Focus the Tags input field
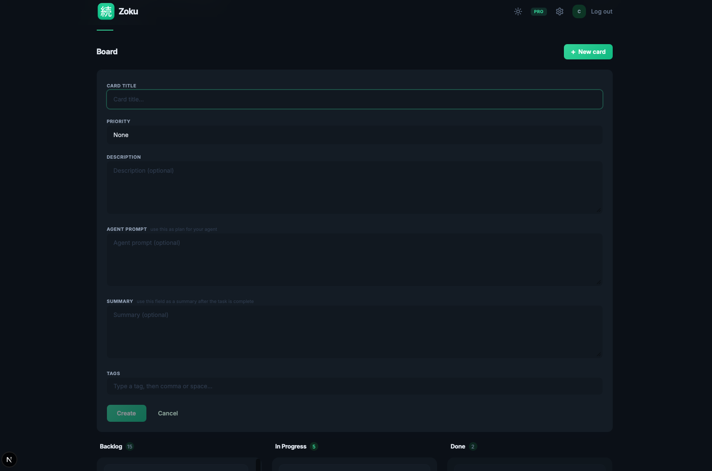This screenshot has width=712, height=471. [354, 386]
